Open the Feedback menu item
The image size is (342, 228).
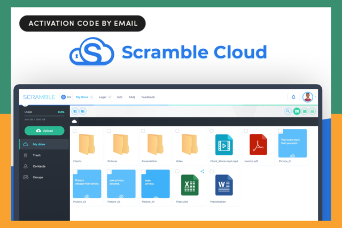pyautogui.click(x=148, y=97)
